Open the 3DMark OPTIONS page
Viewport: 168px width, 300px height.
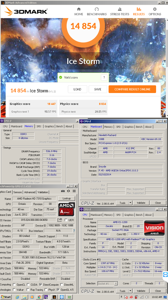(155, 12)
